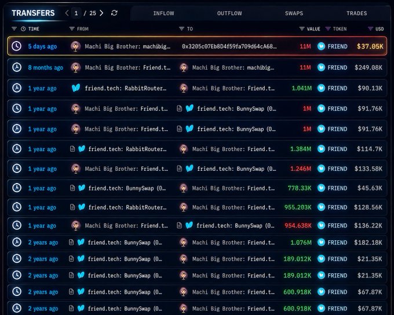Click clock icon on 8 months ago row
Viewport: 394px width, 315px height.
click(17, 67)
